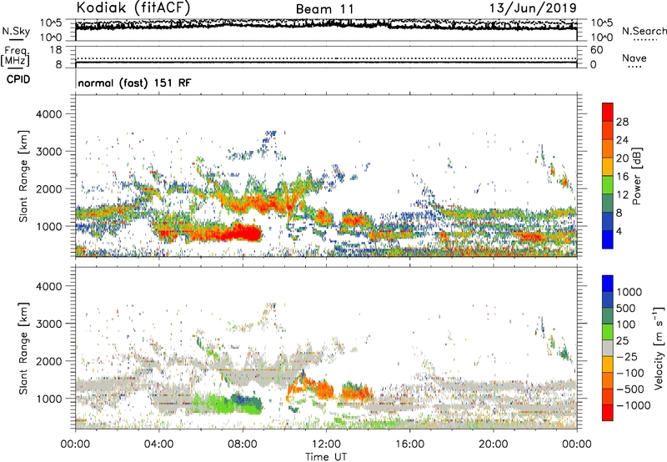
Task: Click the "12:00" time axis label
Action: click(326, 444)
